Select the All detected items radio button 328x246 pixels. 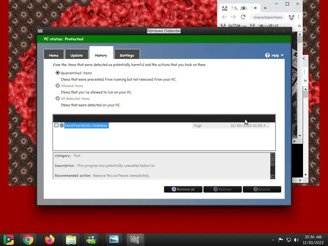[x=58, y=98]
